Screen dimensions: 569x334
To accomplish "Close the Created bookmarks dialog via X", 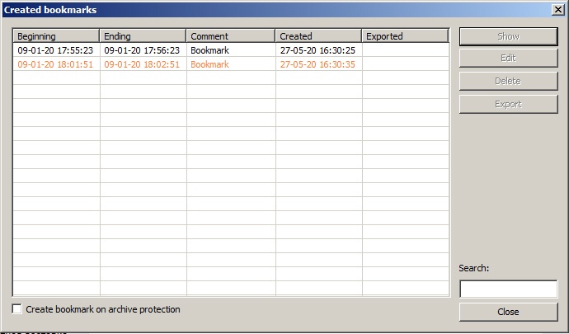I will pos(557,9).
